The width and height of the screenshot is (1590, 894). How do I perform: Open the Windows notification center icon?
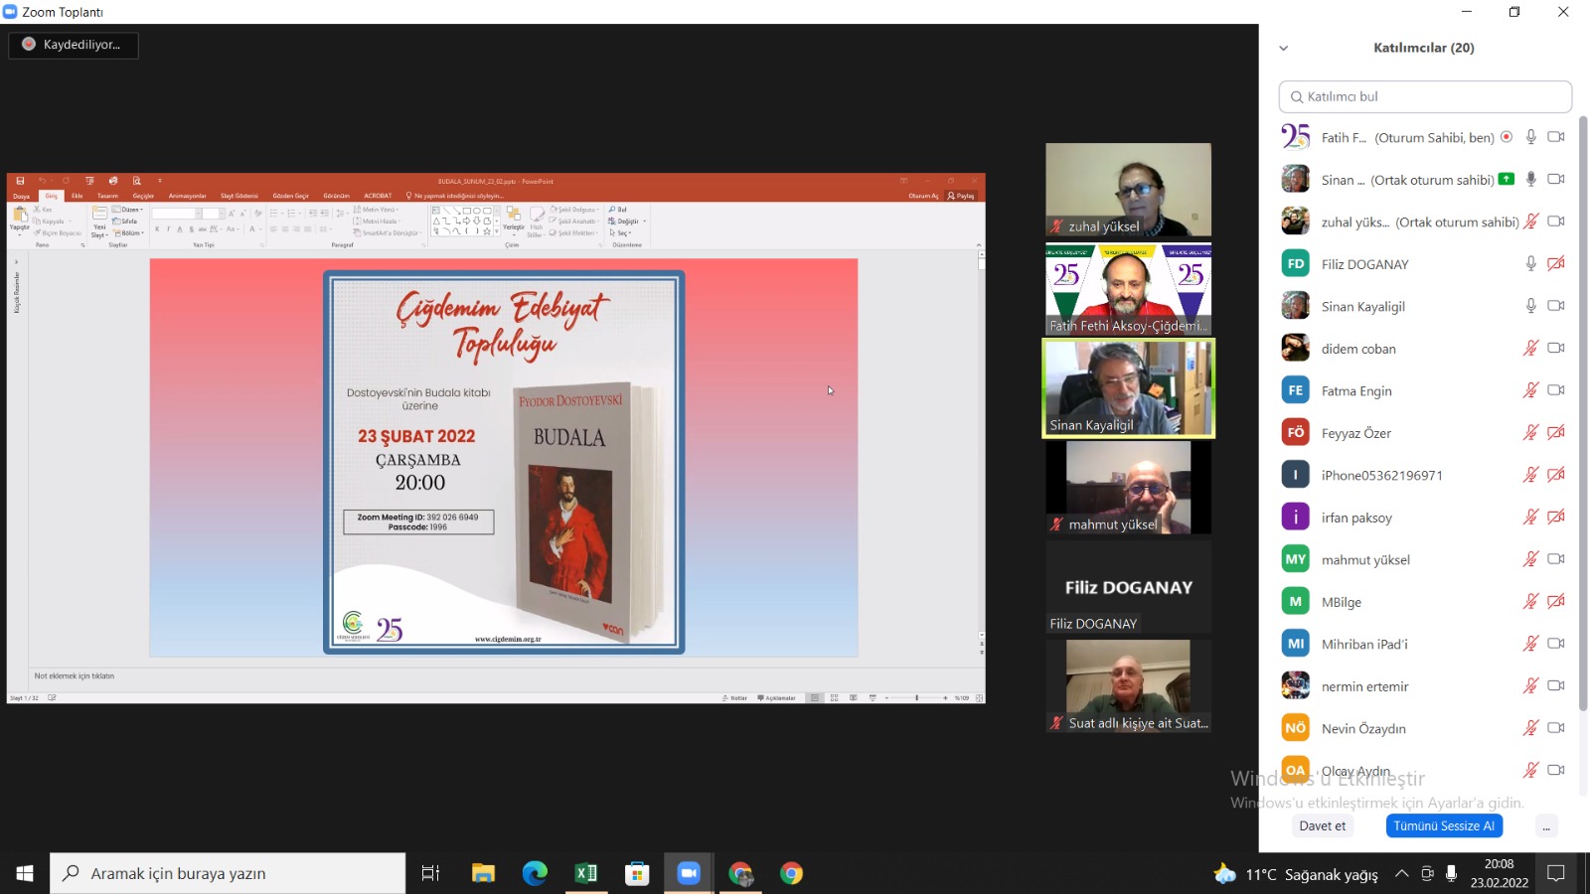[1556, 873]
